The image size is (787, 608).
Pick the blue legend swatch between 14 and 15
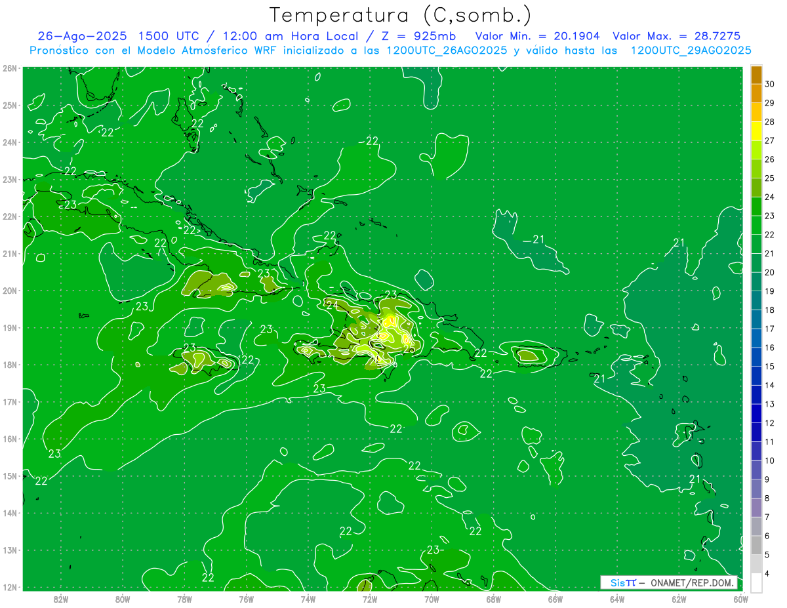point(756,376)
